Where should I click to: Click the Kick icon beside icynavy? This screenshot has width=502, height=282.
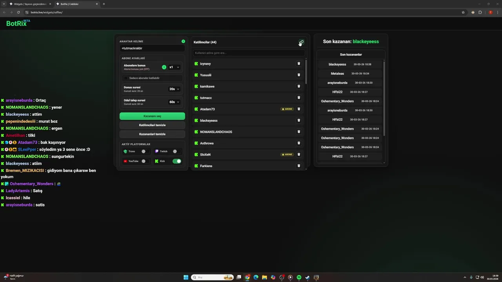tap(196, 63)
